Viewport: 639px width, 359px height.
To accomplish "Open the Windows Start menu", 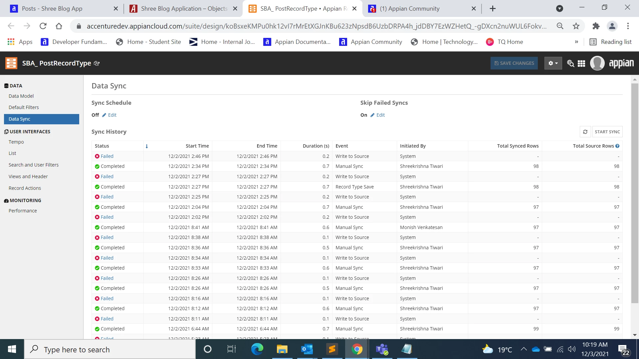I will pyautogui.click(x=12, y=349).
